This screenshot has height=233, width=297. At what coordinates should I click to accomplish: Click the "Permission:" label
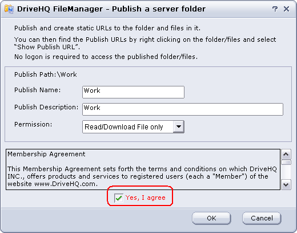(33, 124)
